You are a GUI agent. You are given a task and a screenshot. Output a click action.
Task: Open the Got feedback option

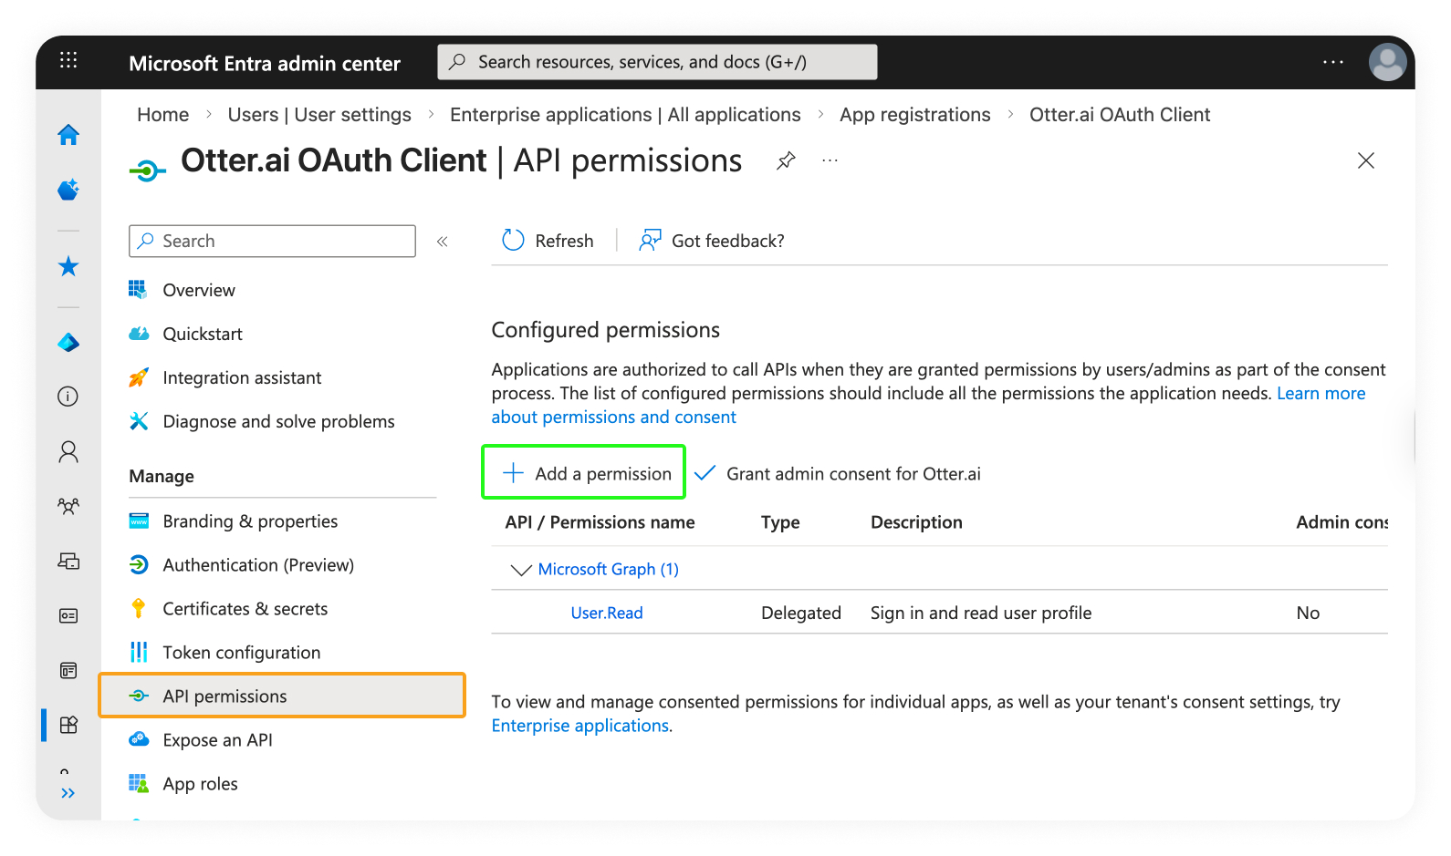coord(713,241)
